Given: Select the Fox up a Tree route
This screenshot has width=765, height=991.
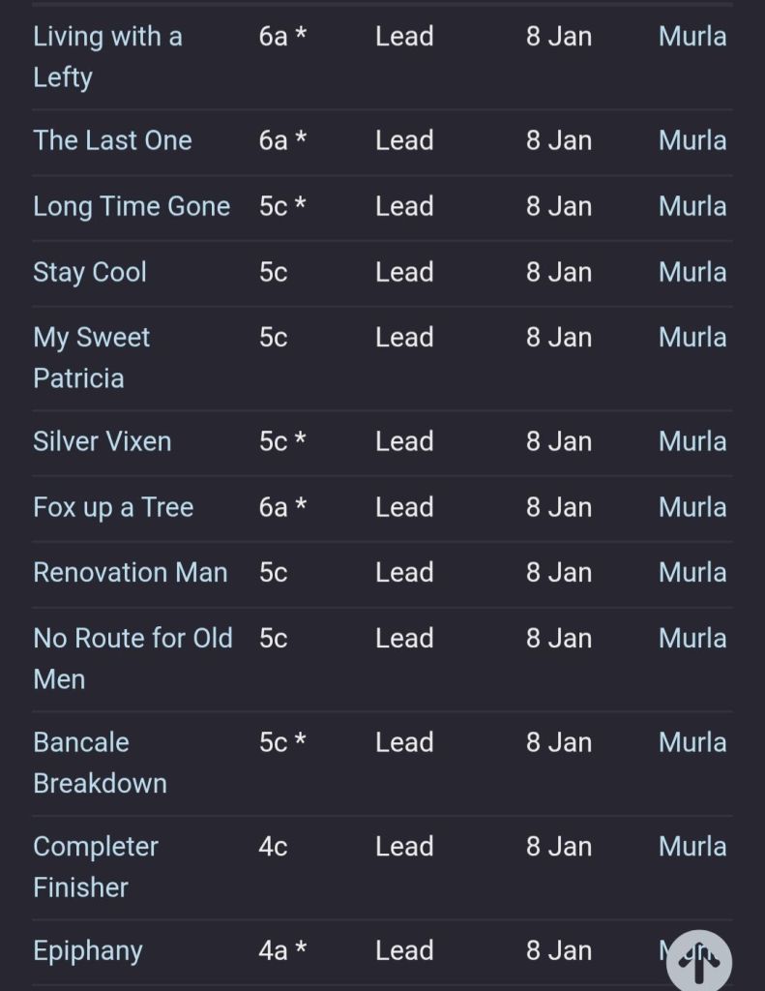Looking at the screenshot, I should click(x=113, y=507).
